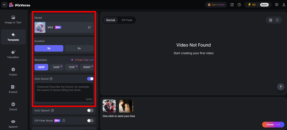
Task: Show Auto Sound help tooltip icon
Action: pyautogui.click(x=51, y=79)
